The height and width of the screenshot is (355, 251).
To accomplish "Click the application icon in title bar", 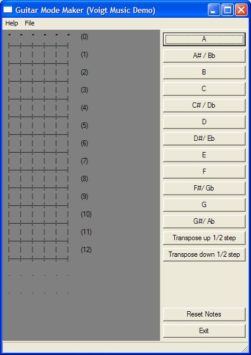I will point(8,9).
